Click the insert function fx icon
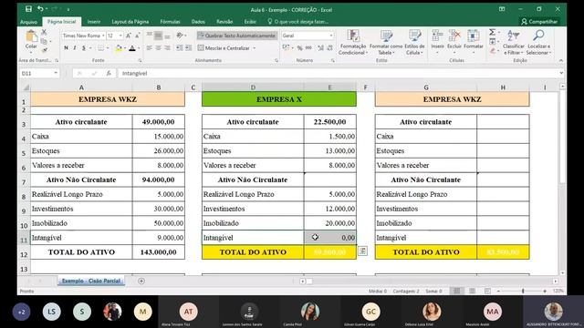Viewport: 584px width, 328px height. pyautogui.click(x=109, y=73)
